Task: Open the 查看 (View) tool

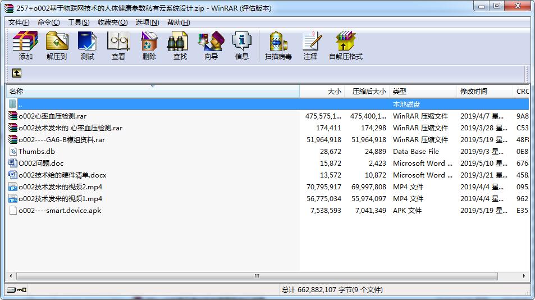Action: tap(118, 46)
